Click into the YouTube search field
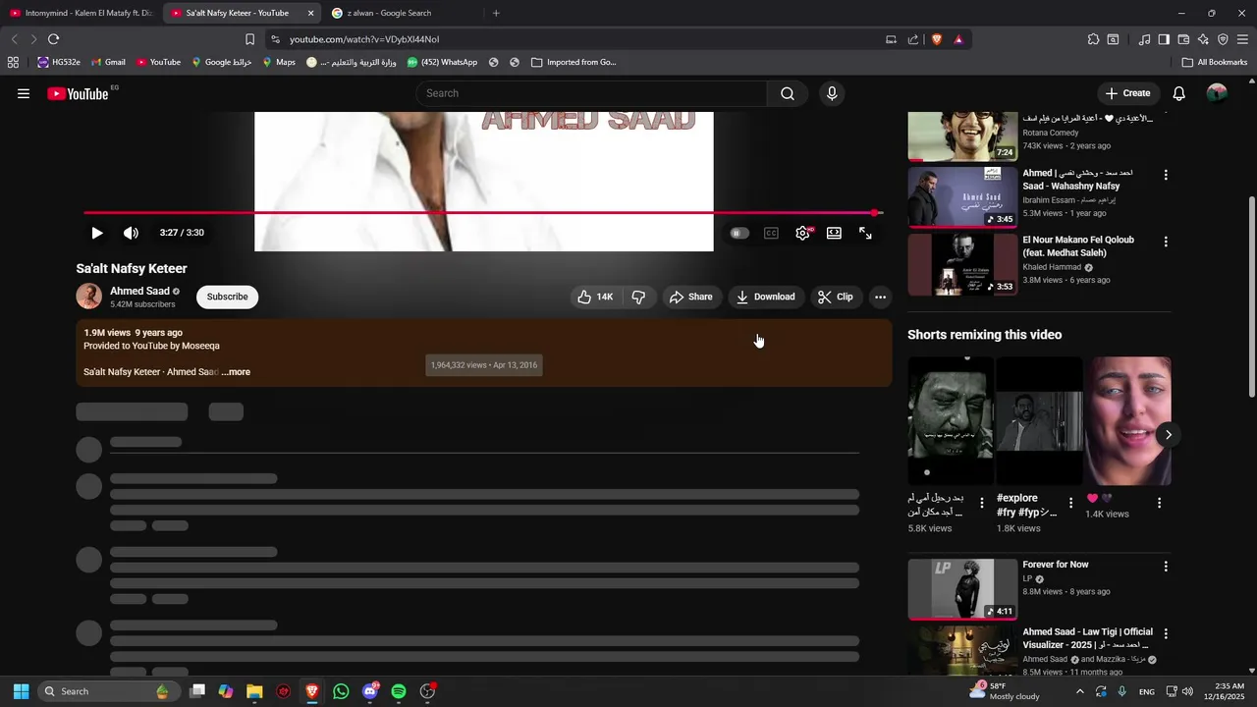This screenshot has width=1257, height=707. (591, 93)
